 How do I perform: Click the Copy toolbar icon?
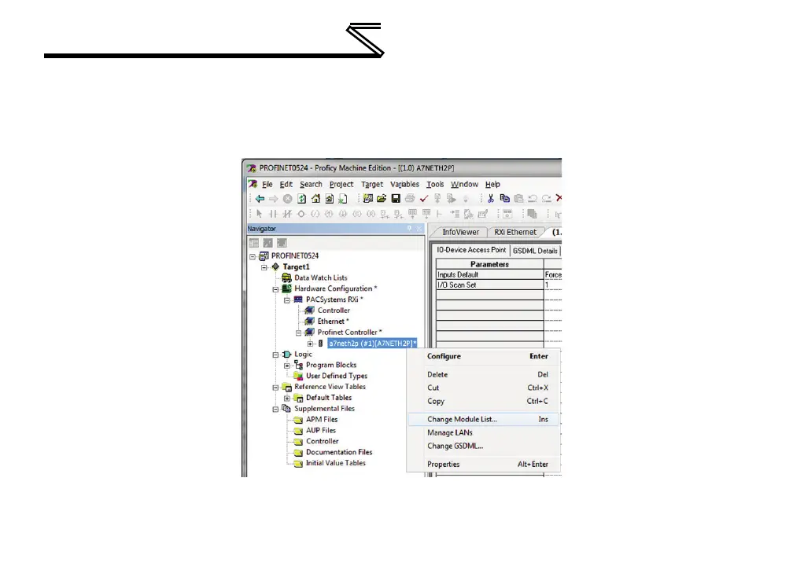[504, 199]
